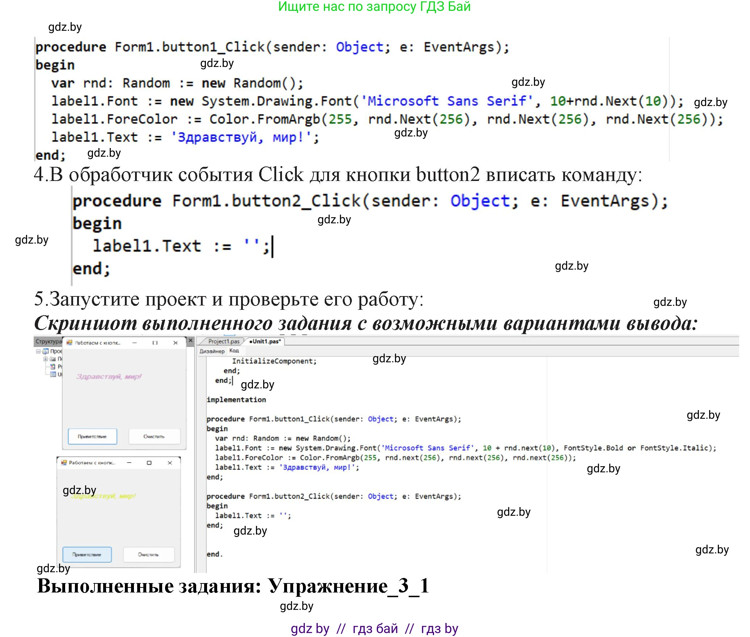Click the app icon in the 'Работаем с кнопк...' title bar

coord(69,343)
